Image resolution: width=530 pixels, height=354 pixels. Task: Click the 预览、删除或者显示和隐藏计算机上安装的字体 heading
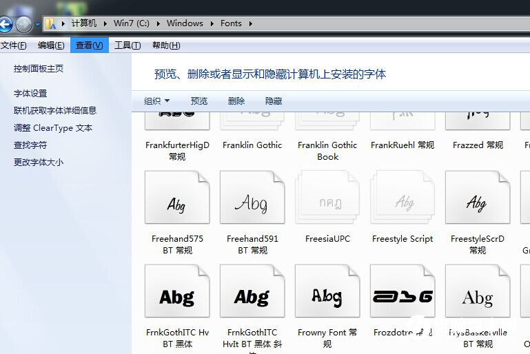[270, 74]
